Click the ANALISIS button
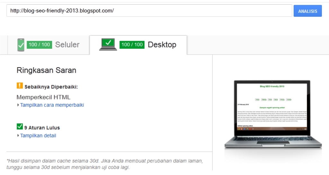The width and height of the screenshot is (329, 175). [x=307, y=11]
